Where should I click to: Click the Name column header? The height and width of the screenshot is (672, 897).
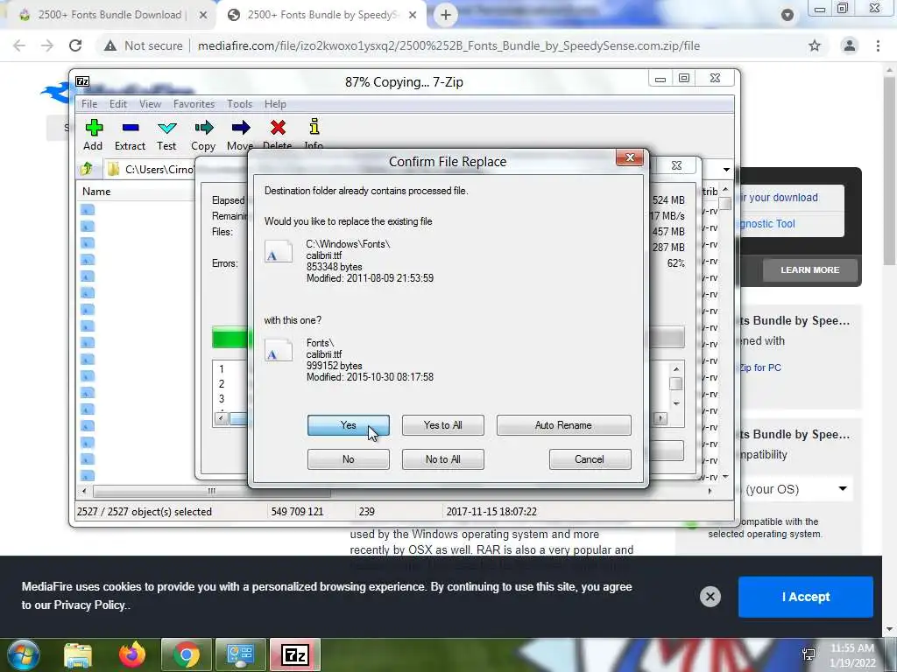[96, 192]
